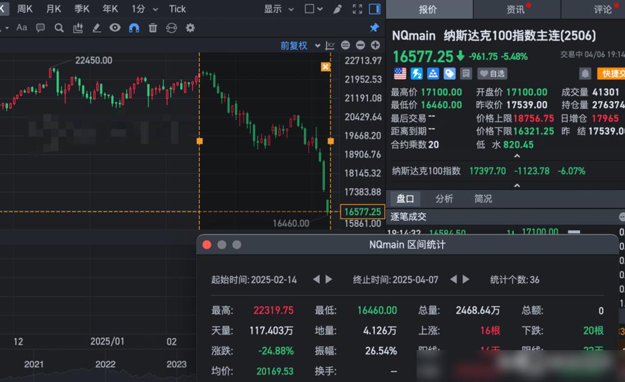Click the blue gold bars futures icon
Screen dimensions: 625x382
[x=433, y=73]
